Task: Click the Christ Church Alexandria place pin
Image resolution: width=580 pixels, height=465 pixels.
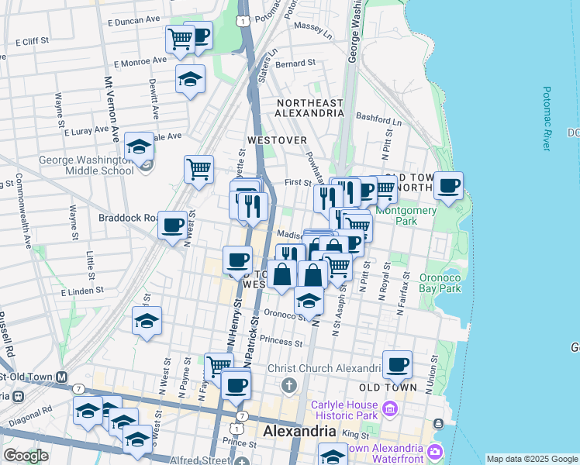Action: click(289, 386)
